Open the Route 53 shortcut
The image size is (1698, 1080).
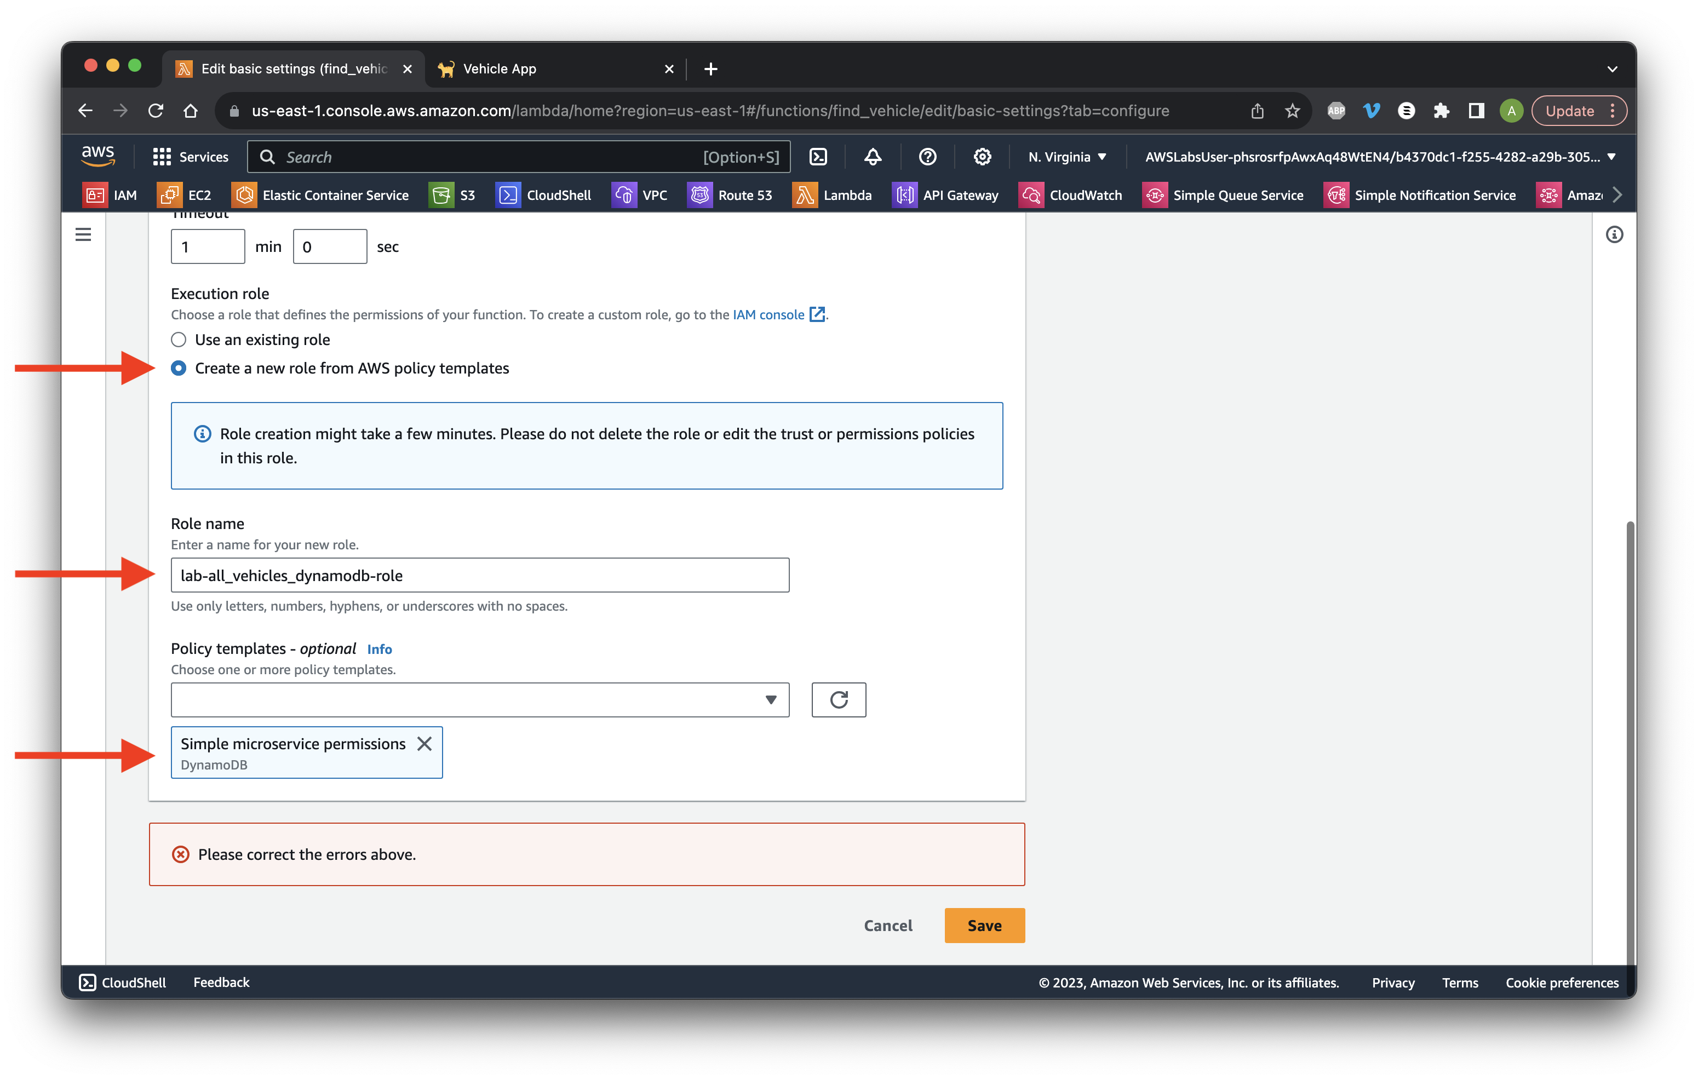tap(730, 196)
